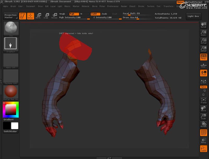Adjust the Draw Size slider
This screenshot has width=209, height=159.
click(137, 18)
